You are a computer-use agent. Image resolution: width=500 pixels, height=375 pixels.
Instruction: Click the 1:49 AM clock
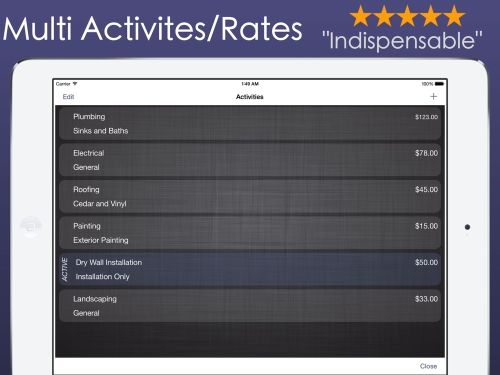pyautogui.click(x=249, y=84)
